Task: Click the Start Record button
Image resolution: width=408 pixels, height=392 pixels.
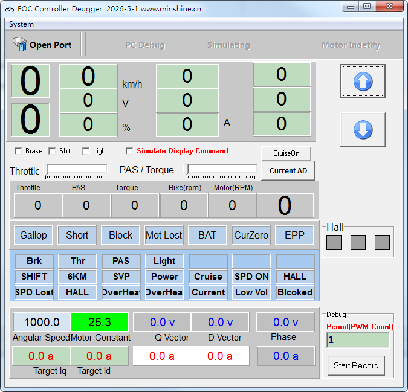Action: click(x=356, y=365)
